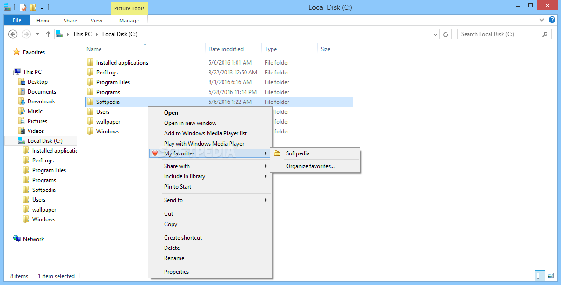Click This PC in the address breadcrumb
The width and height of the screenshot is (561, 285).
click(82, 34)
